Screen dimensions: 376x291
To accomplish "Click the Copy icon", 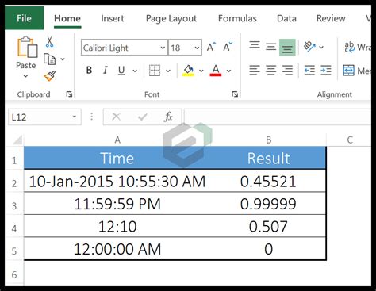I will [x=49, y=59].
